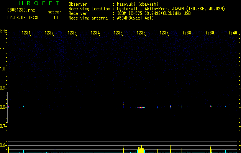
Task: Click the antenna value A504HB(yagi 4el)
Action: click(x=135, y=18)
